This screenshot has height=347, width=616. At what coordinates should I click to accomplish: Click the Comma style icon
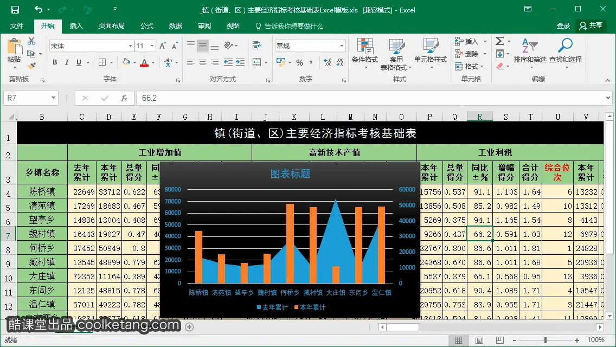[x=311, y=62]
